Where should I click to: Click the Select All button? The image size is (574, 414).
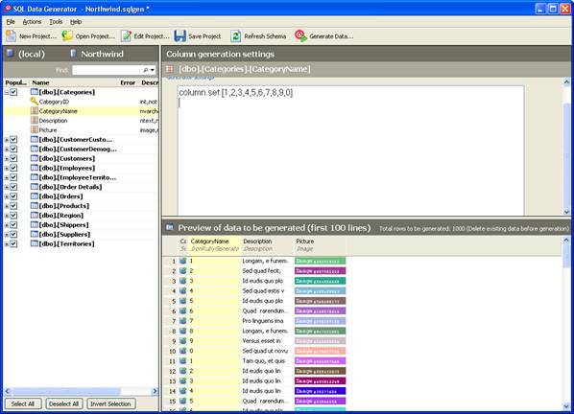23,403
